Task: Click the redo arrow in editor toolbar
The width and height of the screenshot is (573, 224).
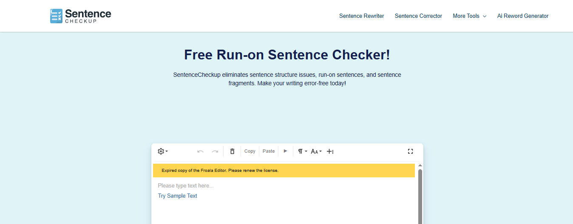Action: click(215, 151)
